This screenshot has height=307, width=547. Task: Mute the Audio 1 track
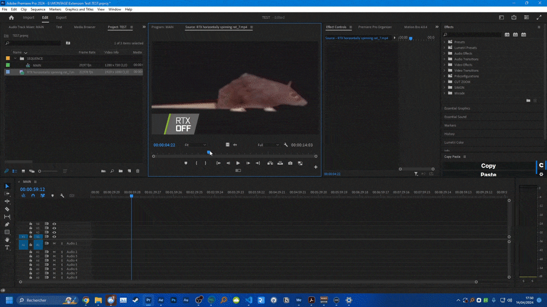54,243
